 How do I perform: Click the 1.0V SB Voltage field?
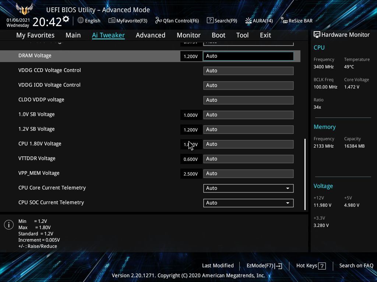249,115
